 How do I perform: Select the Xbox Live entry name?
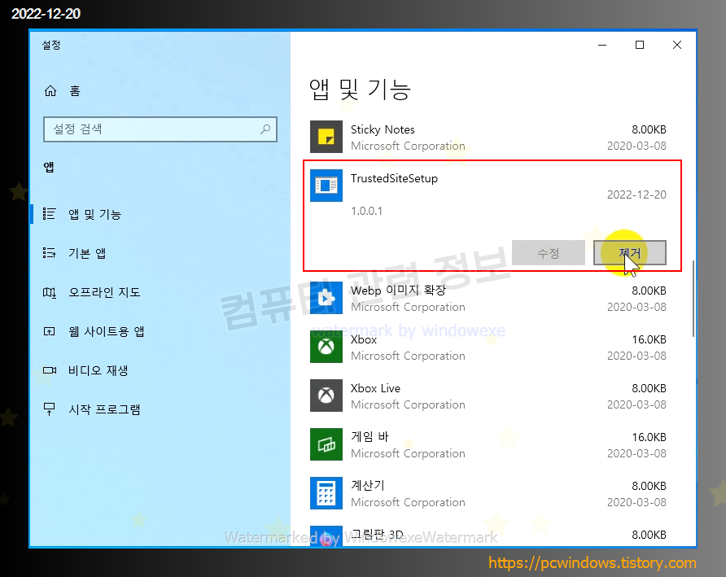tap(375, 388)
